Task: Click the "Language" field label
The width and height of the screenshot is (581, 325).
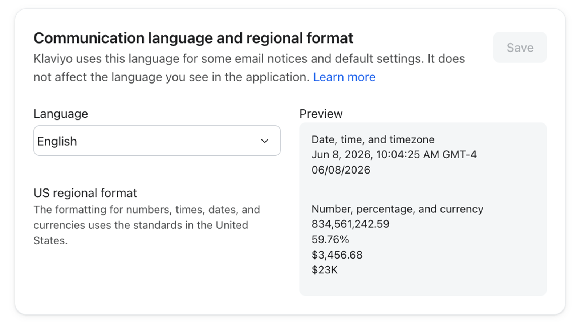Action: tap(61, 114)
